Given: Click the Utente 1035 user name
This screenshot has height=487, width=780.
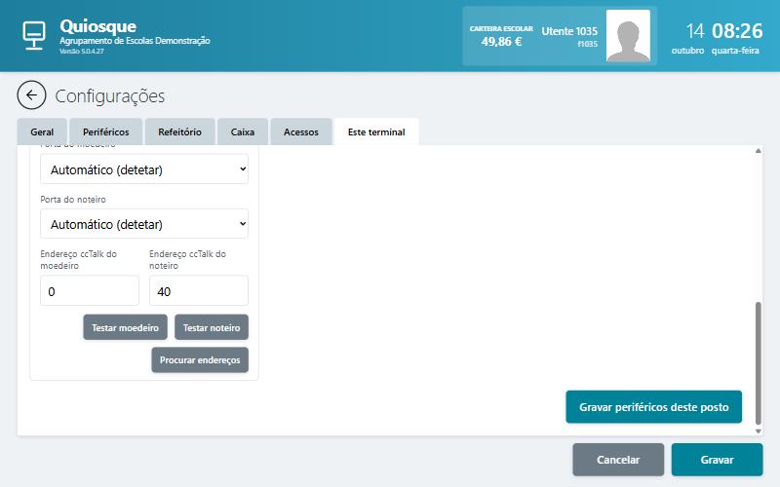Looking at the screenshot, I should [569, 31].
